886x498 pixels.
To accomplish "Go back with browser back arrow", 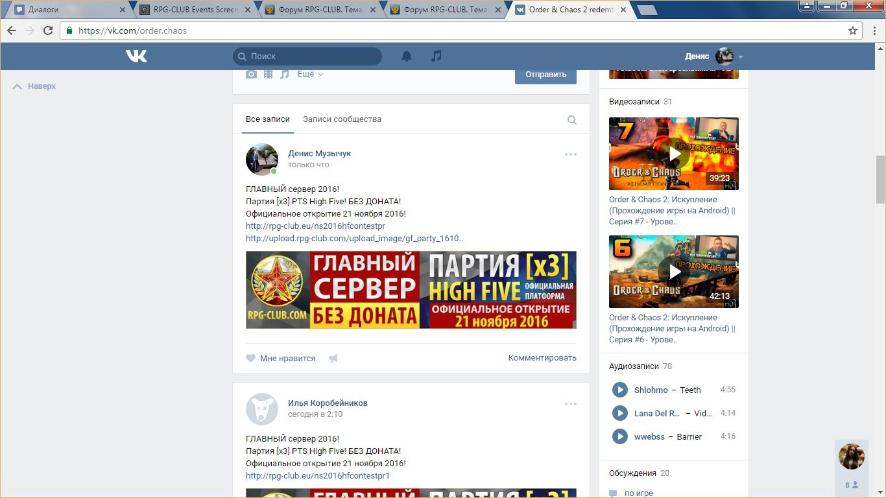I will [12, 30].
